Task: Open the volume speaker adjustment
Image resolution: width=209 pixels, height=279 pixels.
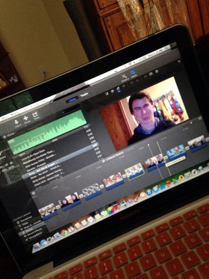Action: pyautogui.click(x=132, y=83)
